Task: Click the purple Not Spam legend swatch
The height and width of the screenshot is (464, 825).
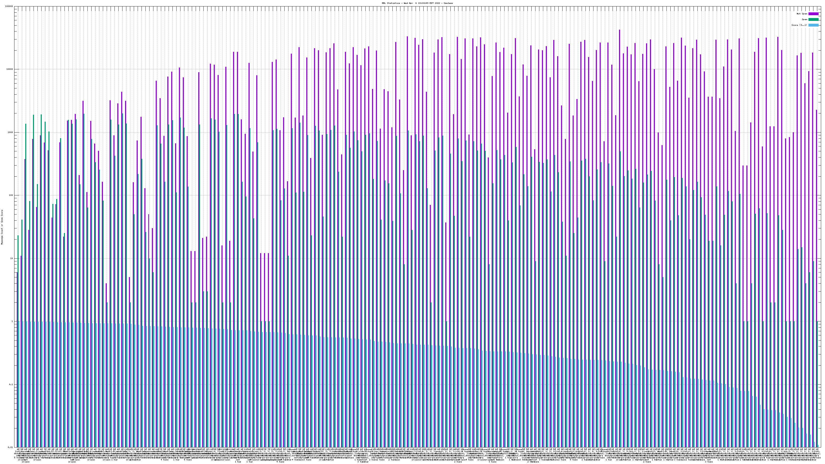Action: (x=813, y=14)
